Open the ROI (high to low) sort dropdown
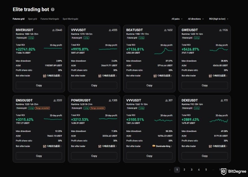248x177 pixels. pos(219,19)
